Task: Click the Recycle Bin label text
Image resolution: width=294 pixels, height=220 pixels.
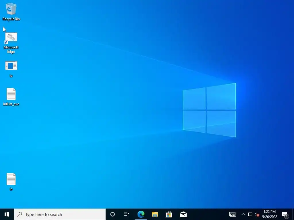Action: [x=11, y=19]
